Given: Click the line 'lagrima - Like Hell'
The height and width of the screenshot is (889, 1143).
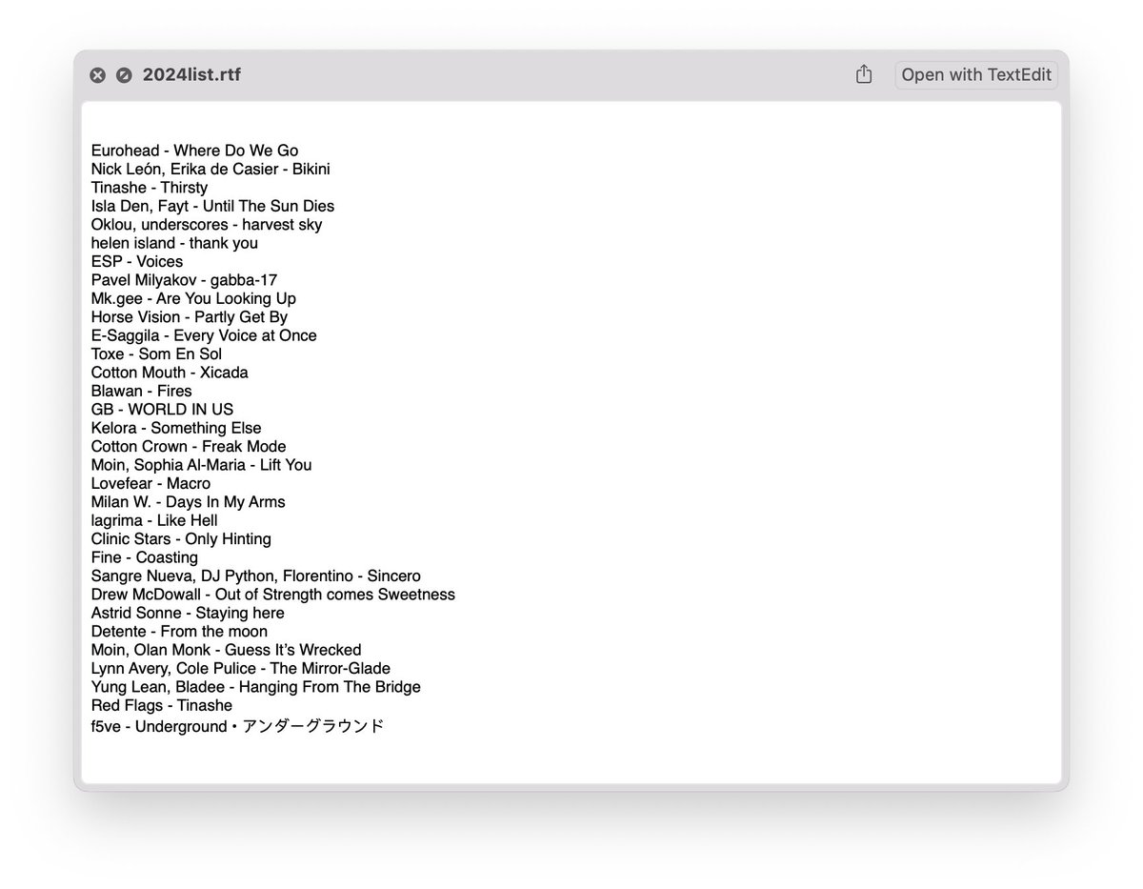Looking at the screenshot, I should pos(154,520).
